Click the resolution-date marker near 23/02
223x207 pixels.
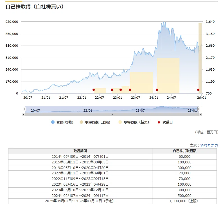[121, 90]
